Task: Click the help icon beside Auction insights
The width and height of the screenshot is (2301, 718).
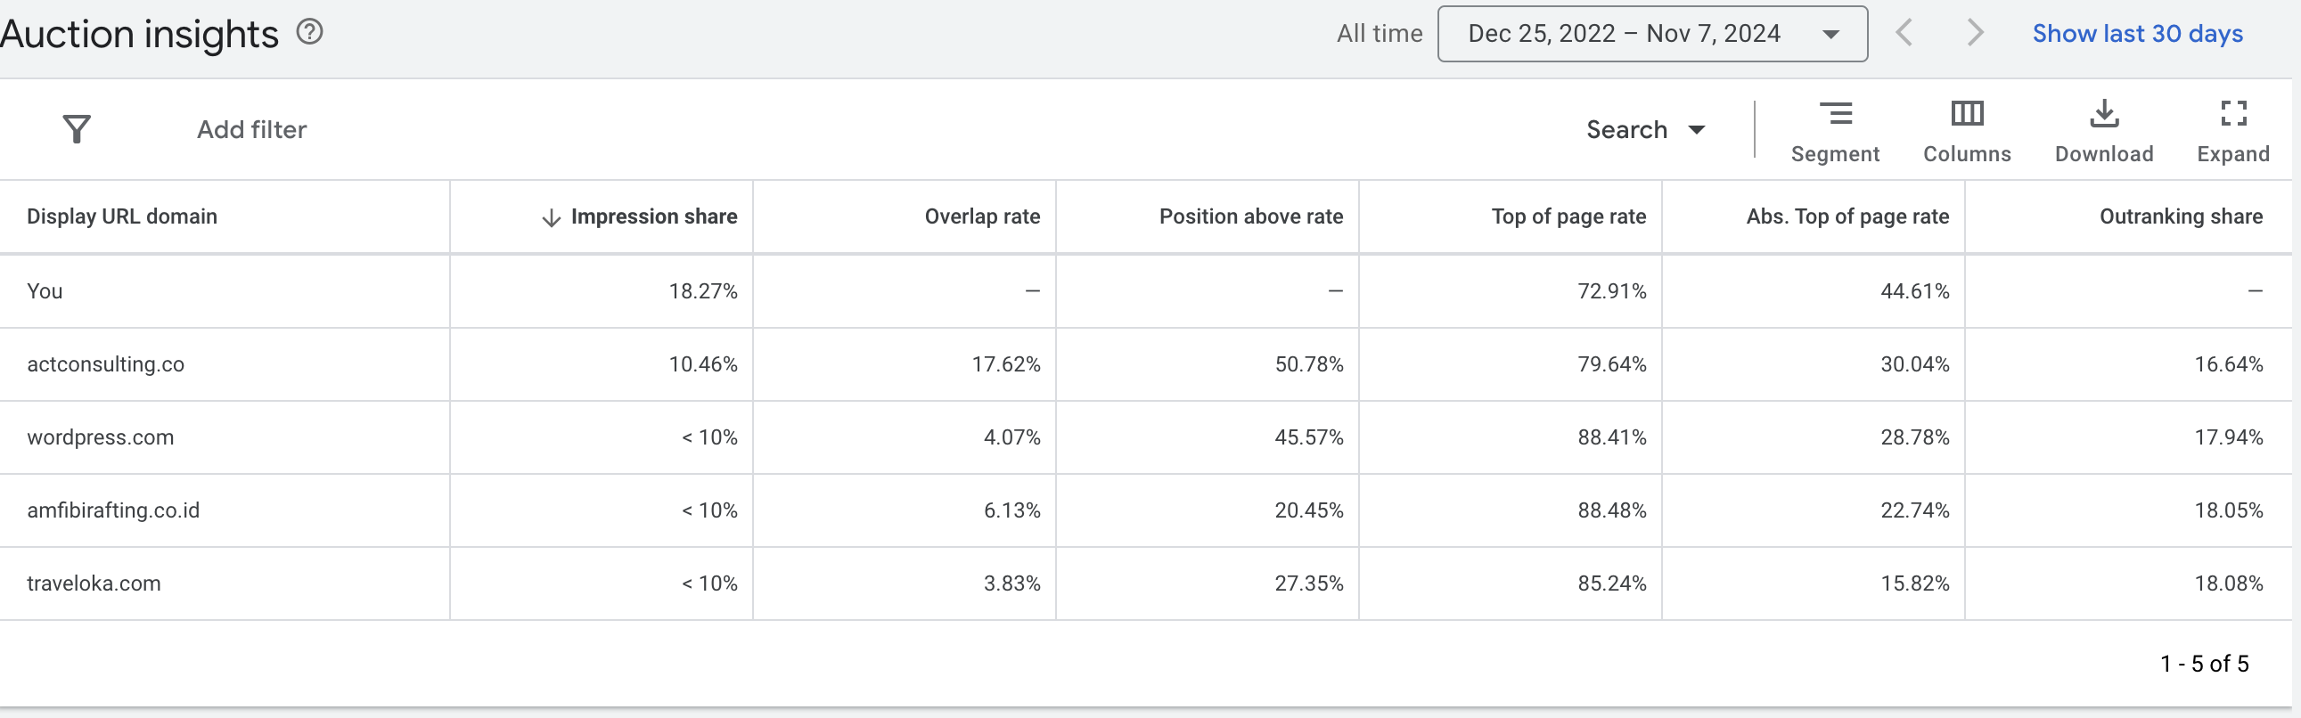Action: (309, 33)
